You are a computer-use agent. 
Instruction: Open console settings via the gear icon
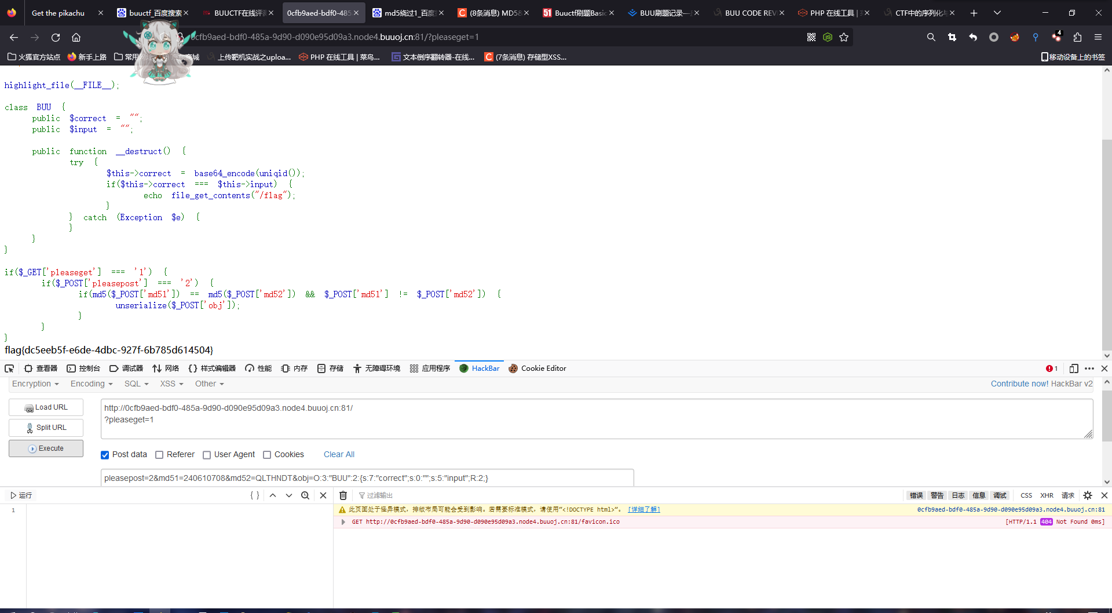[1088, 495]
